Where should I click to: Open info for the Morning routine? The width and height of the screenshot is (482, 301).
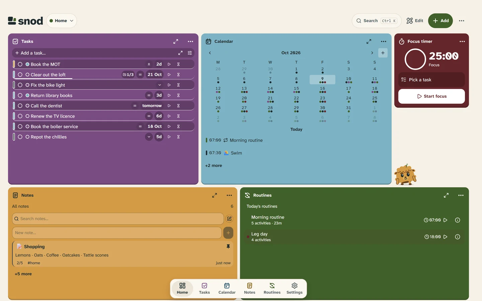coord(458,220)
